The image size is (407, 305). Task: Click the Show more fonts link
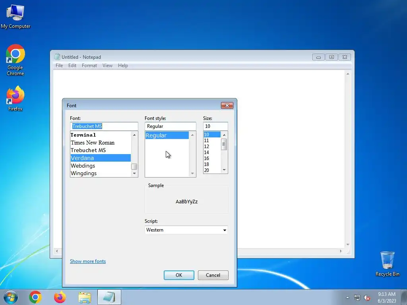tap(88, 261)
